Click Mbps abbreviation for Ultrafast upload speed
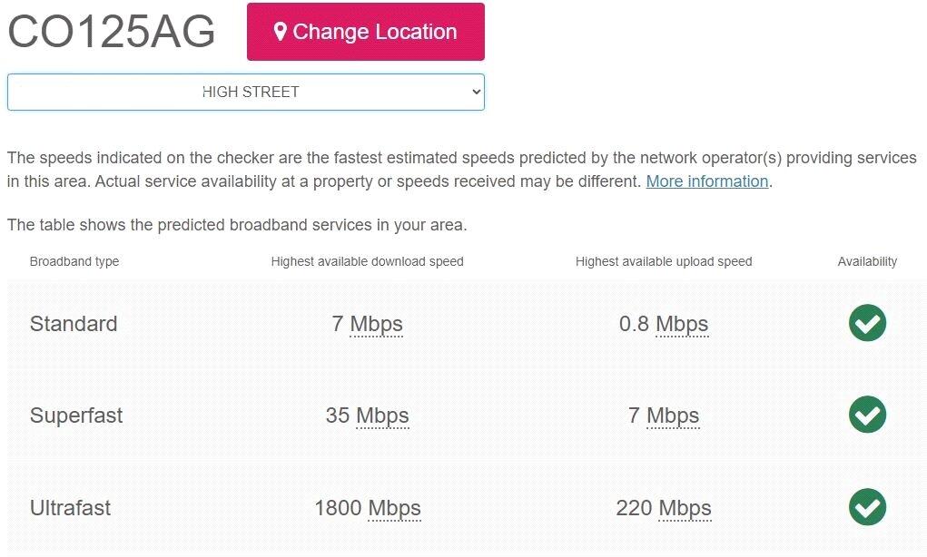The height and width of the screenshot is (557, 927). pyautogui.click(x=685, y=508)
